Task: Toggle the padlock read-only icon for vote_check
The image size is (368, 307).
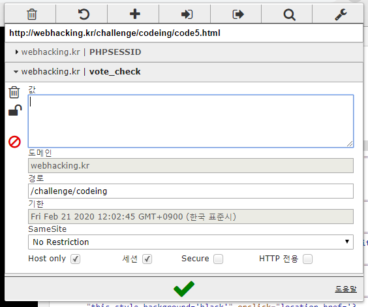Action: pyautogui.click(x=15, y=110)
